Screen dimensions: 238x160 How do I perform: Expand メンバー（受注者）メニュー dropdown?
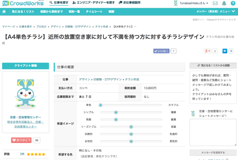pos(215,12)
